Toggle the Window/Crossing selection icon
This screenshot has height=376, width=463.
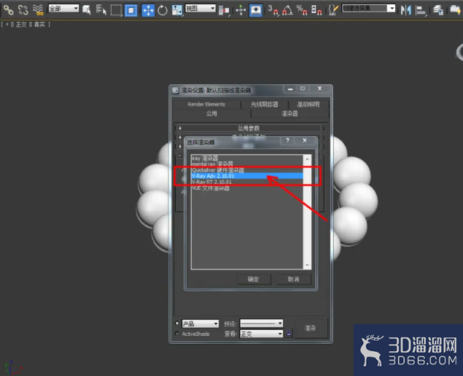pos(131,10)
